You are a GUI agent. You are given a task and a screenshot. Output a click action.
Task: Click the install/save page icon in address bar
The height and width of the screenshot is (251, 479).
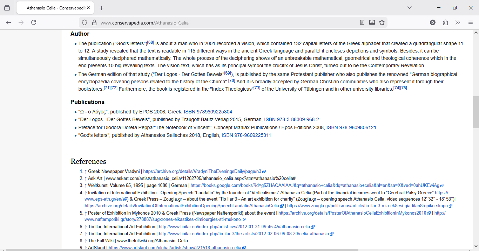[x=372, y=22]
